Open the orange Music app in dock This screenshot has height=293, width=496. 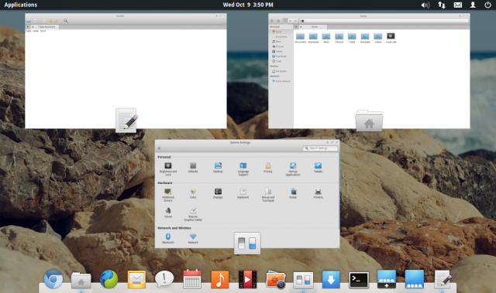pos(220,279)
